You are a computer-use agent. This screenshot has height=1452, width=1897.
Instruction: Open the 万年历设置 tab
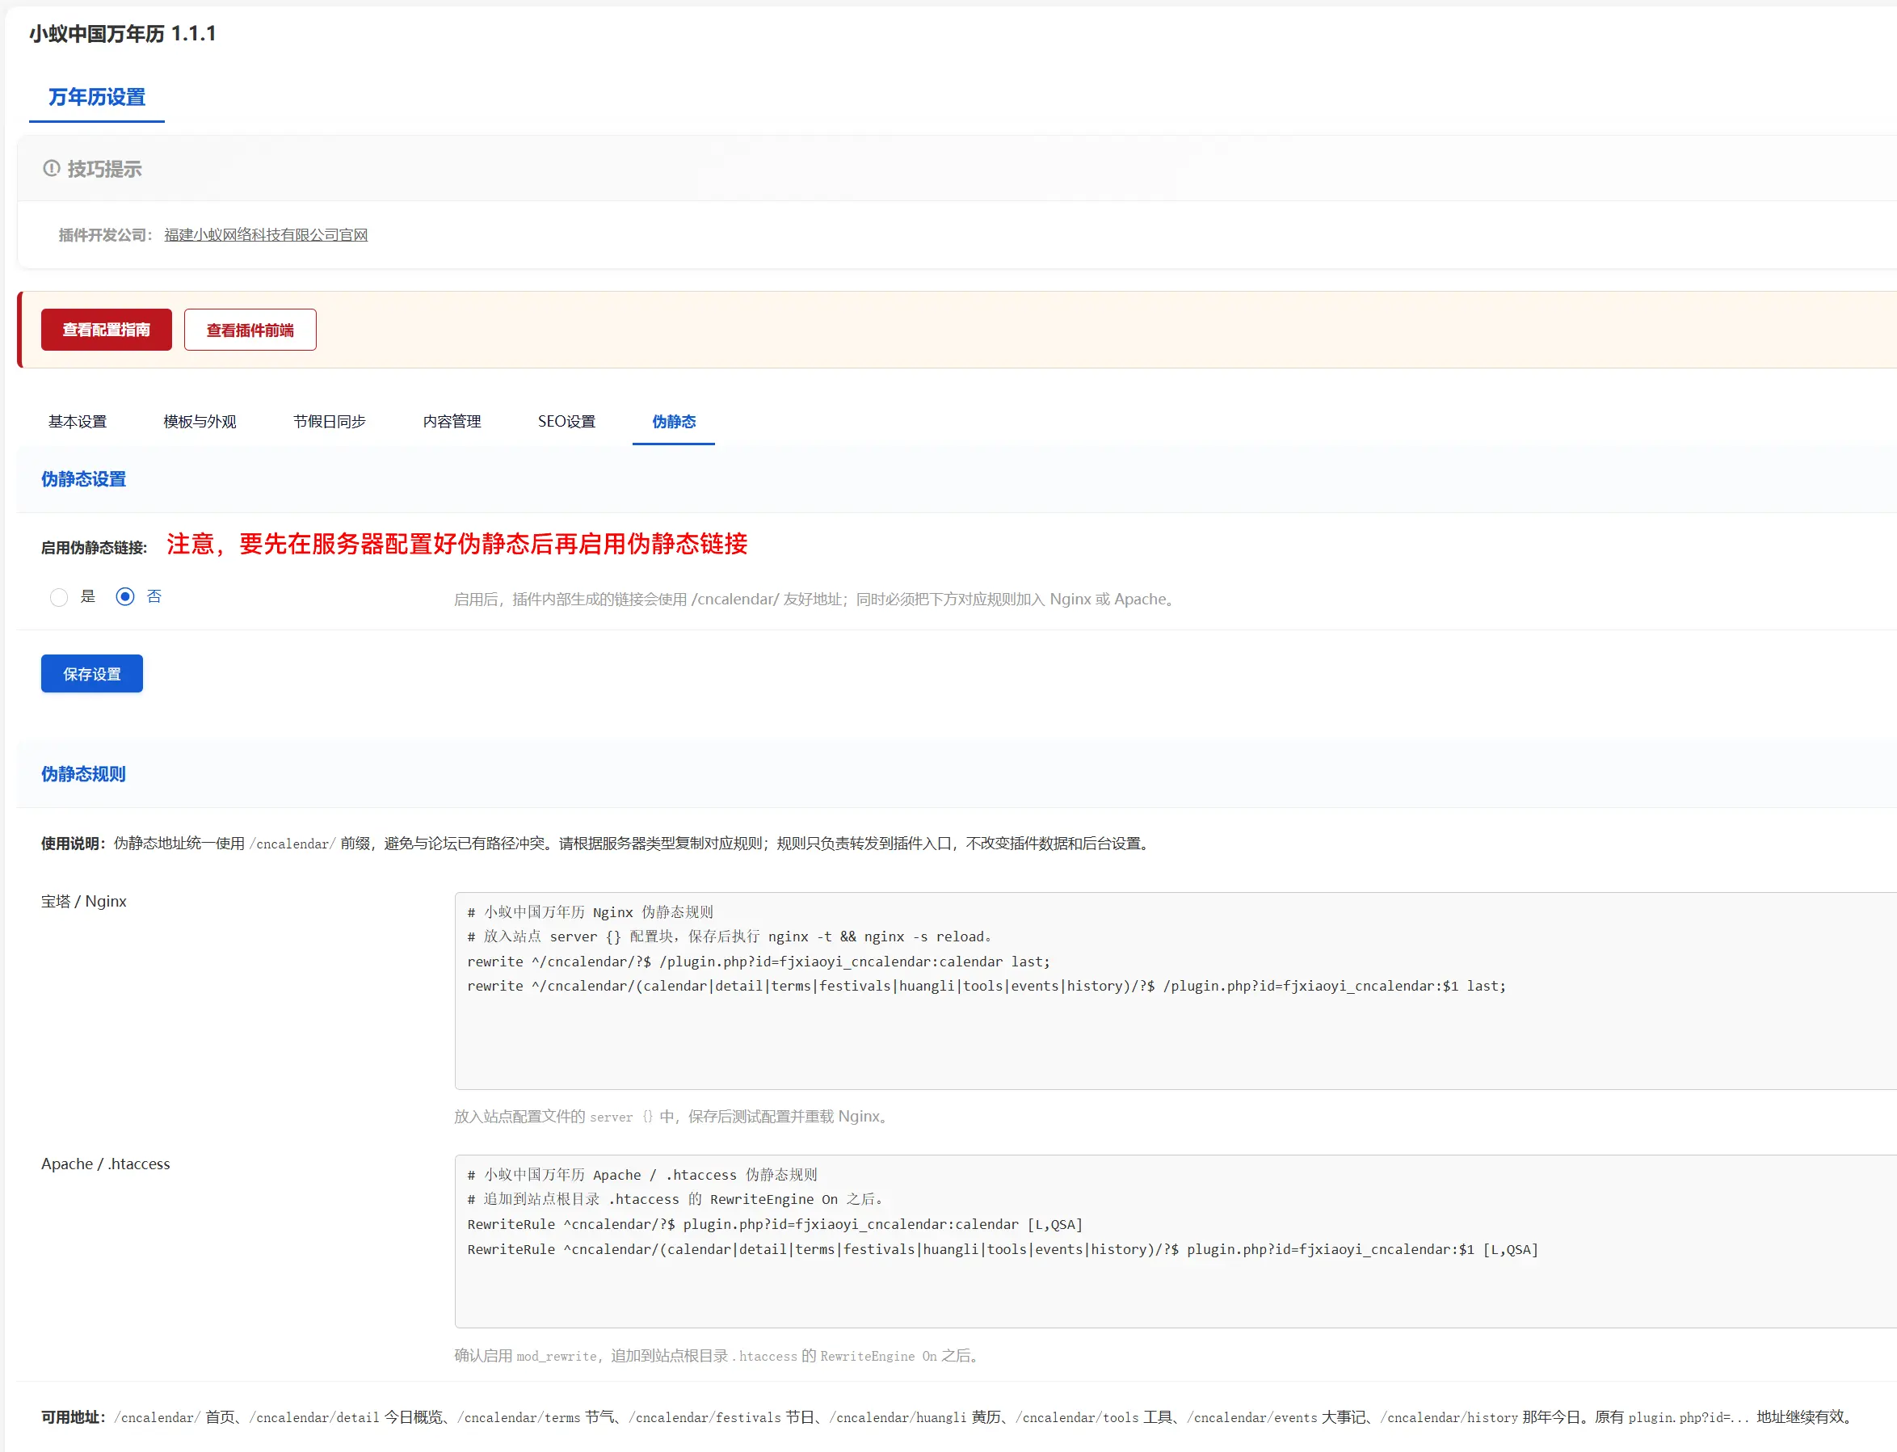pos(97,97)
